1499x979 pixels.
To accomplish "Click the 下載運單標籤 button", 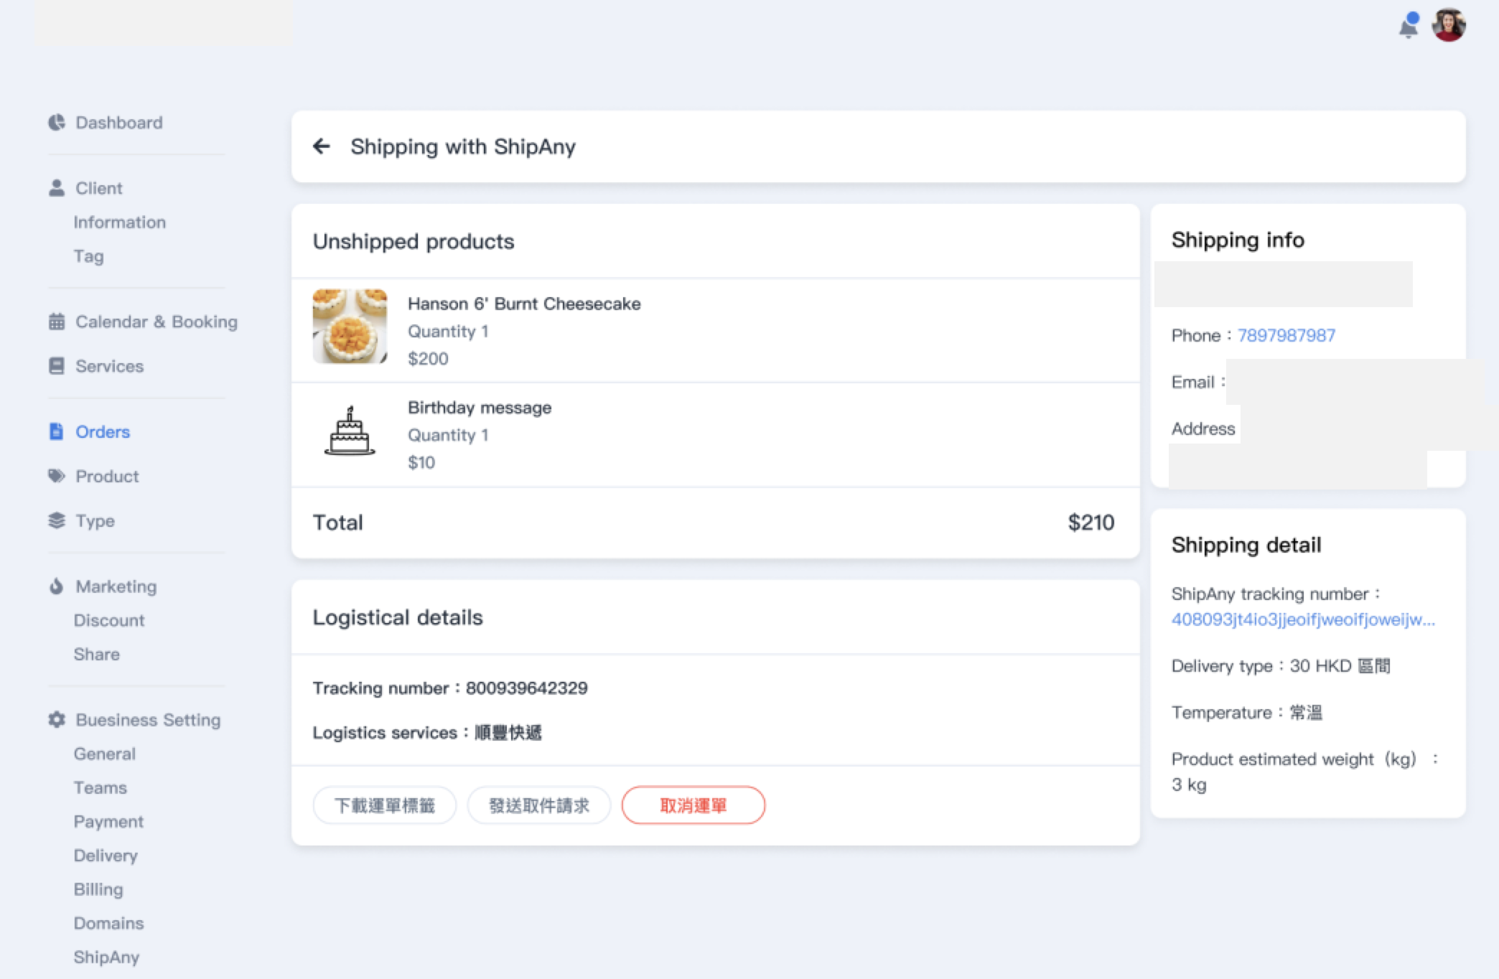I will tap(385, 805).
